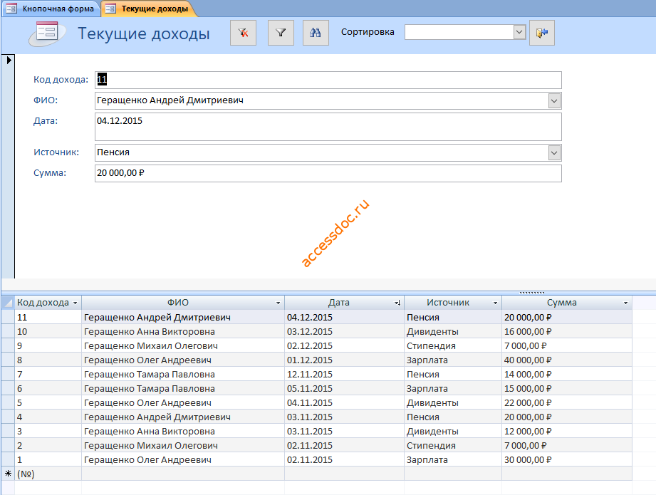The image size is (656, 495).
Task: Apply filter using the funnel icon
Action: click(x=281, y=33)
